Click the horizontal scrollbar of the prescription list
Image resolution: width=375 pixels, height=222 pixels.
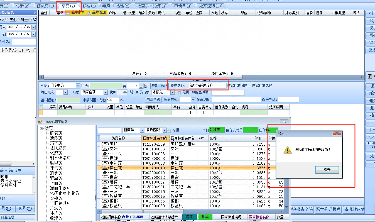143,77
